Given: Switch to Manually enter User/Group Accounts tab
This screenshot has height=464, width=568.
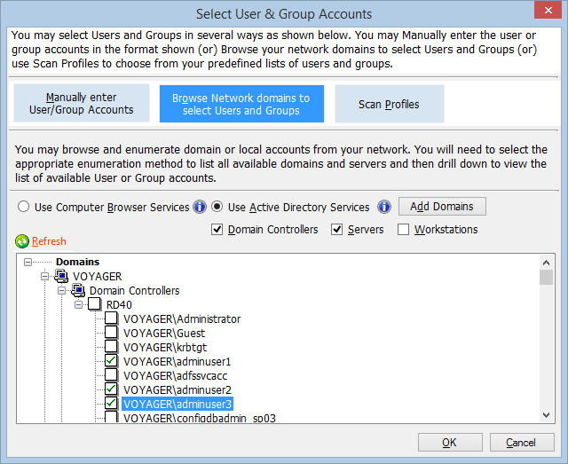Looking at the screenshot, I should (x=82, y=103).
